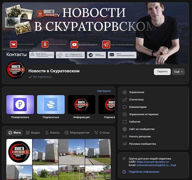This screenshot has height=180, width=192.
Task: Click the Информация label under tile
Action: click(82, 117)
